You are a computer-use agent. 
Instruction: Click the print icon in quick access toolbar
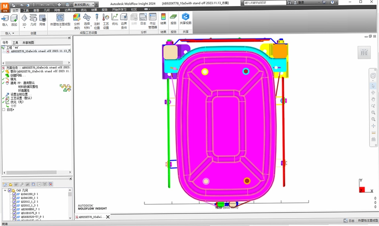59,5
